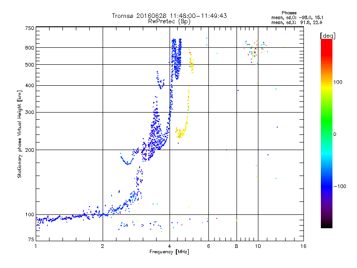Click the 'Frequency [MHz]' x-axis label

point(169,252)
